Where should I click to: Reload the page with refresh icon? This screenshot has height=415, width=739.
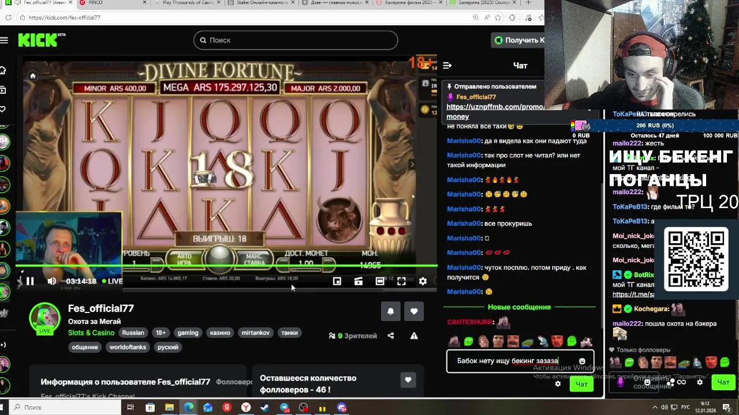click(x=8, y=17)
